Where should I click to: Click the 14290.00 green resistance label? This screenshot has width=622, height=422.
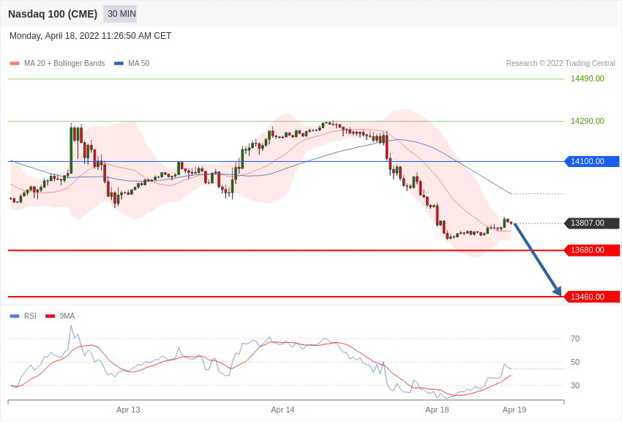(x=587, y=121)
